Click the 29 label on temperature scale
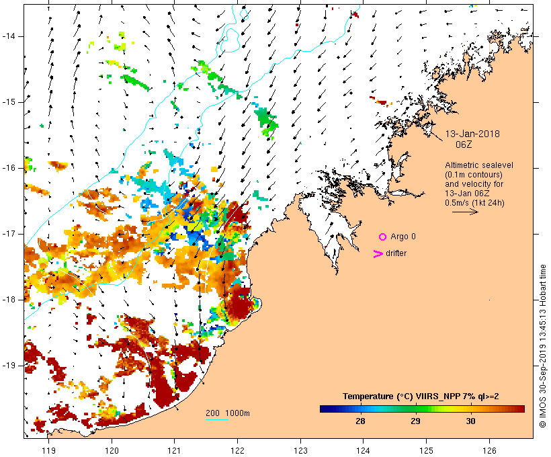This screenshot has height=457, width=551. click(x=416, y=421)
